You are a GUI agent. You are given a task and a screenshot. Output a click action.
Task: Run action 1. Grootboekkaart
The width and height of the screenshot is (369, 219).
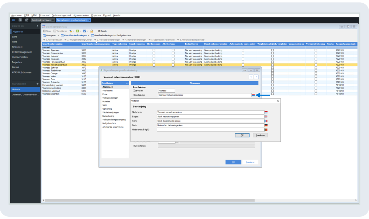pos(53,40)
